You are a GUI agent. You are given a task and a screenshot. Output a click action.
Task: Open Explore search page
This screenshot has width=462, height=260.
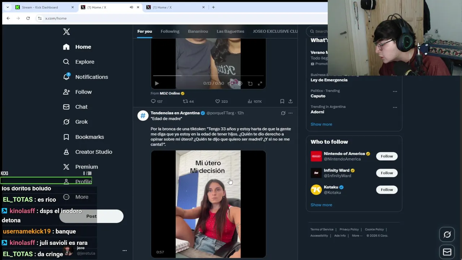[x=79, y=62]
